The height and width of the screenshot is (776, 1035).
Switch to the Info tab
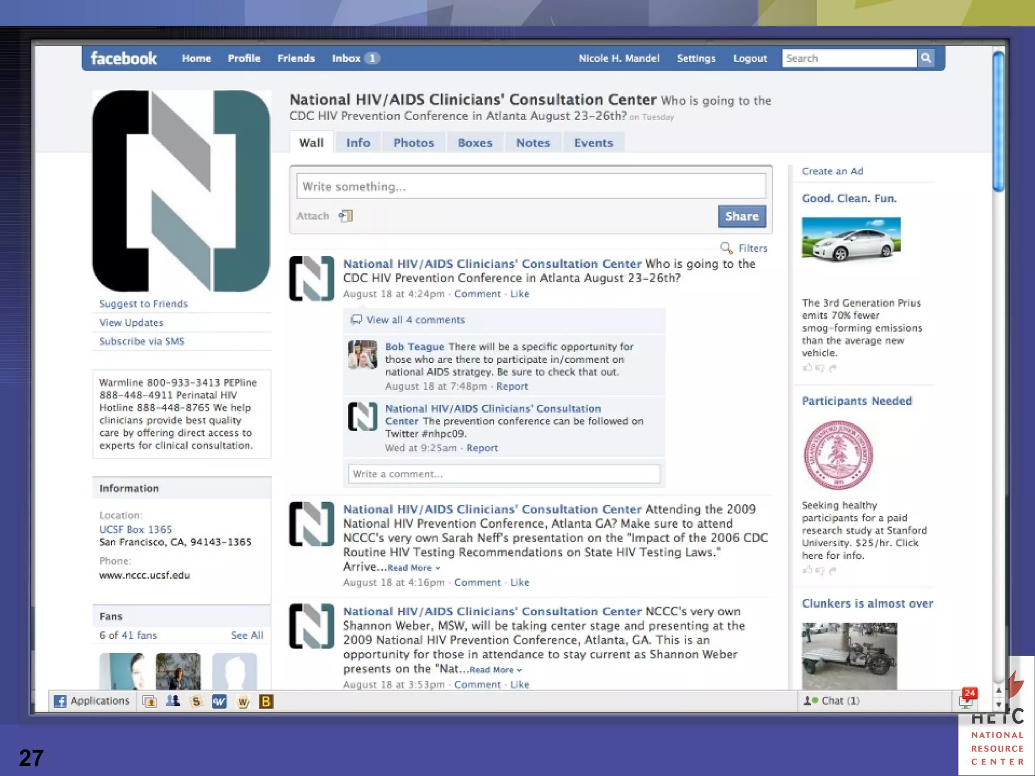(358, 143)
